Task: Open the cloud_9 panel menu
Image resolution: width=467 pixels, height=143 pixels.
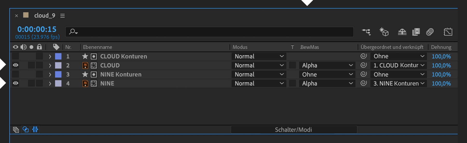Action: [x=63, y=16]
